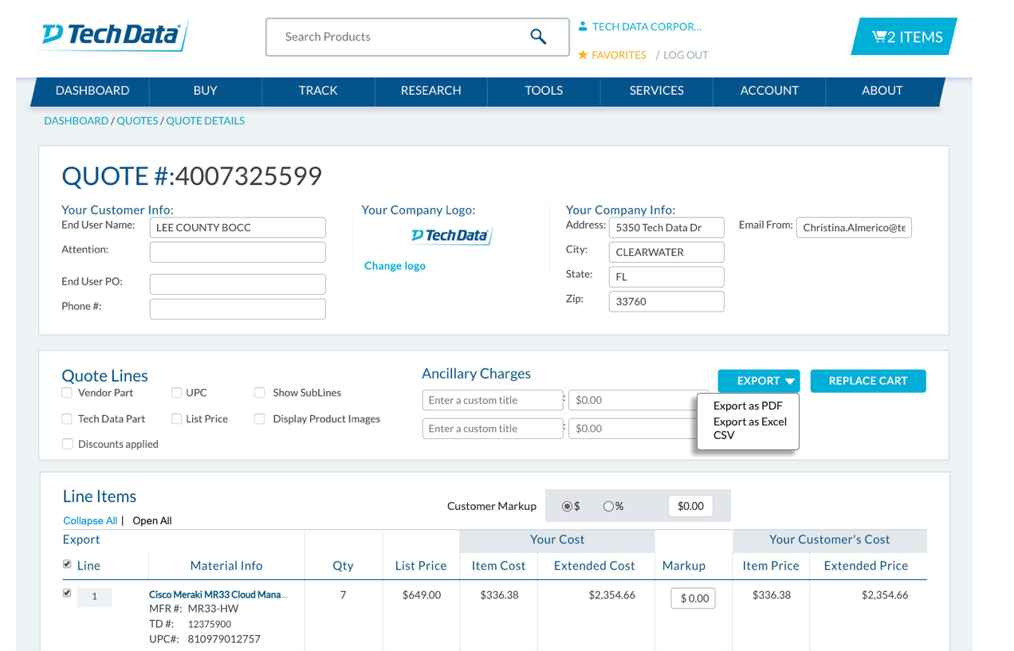Image resolution: width=1014 pixels, height=651 pixels.
Task: Click second ancillary charge amount field
Action: coord(634,429)
